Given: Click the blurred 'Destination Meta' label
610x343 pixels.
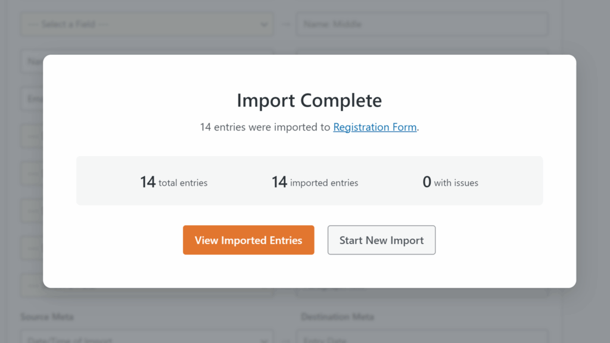Looking at the screenshot, I should click(337, 317).
